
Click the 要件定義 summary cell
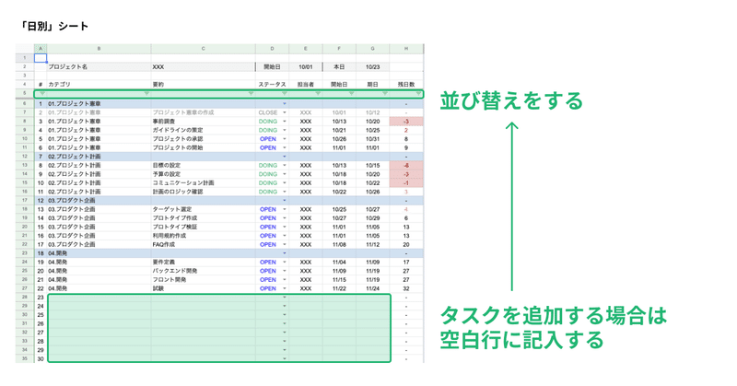click(203, 263)
